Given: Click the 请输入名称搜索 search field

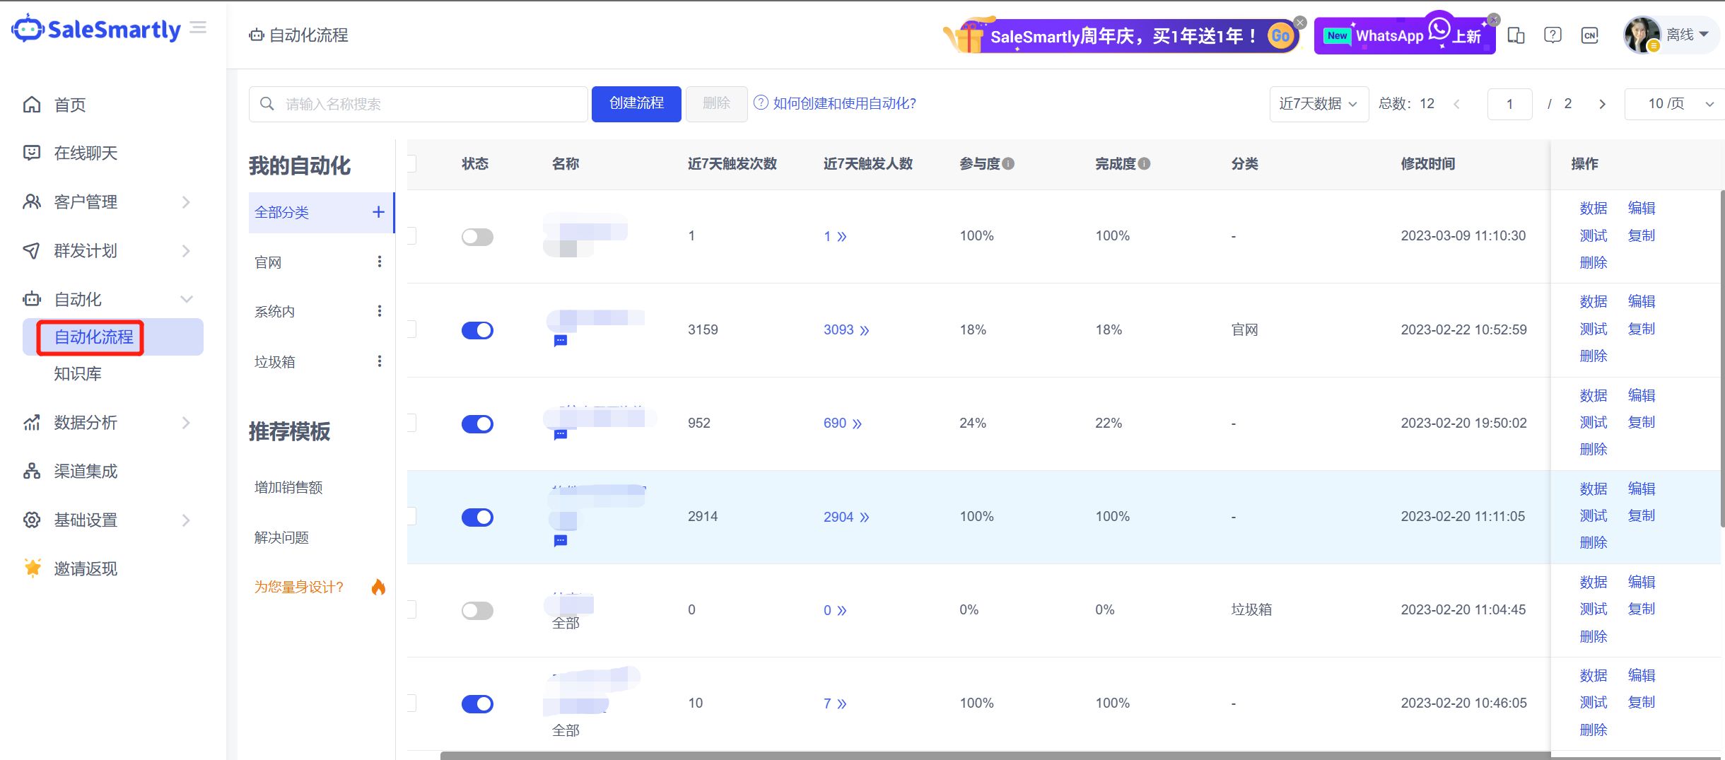Looking at the screenshot, I should (424, 104).
